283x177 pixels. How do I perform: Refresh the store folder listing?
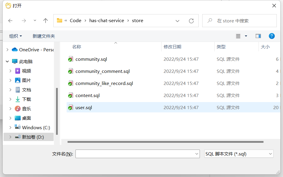pos(191,21)
